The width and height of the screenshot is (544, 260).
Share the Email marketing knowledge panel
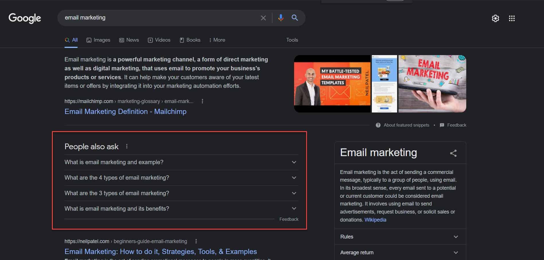point(453,153)
